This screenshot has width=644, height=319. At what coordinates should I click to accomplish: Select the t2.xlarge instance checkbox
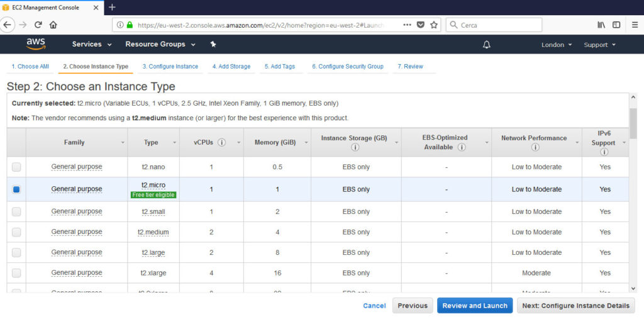(x=16, y=273)
